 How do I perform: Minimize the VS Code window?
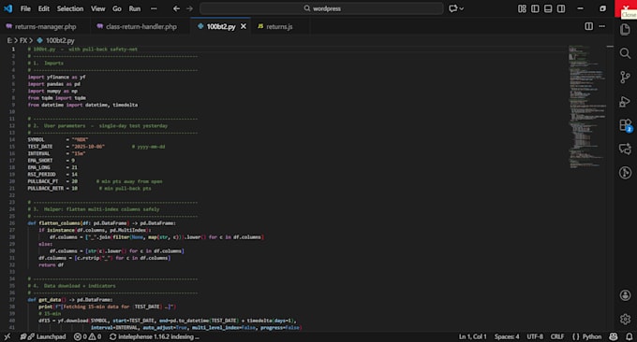point(580,8)
